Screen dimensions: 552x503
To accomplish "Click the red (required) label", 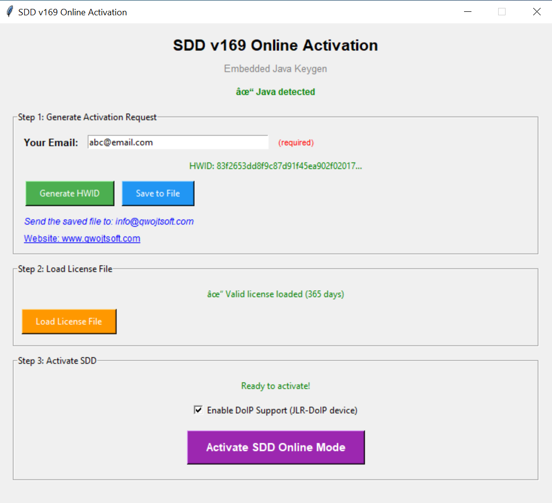I will (x=296, y=142).
